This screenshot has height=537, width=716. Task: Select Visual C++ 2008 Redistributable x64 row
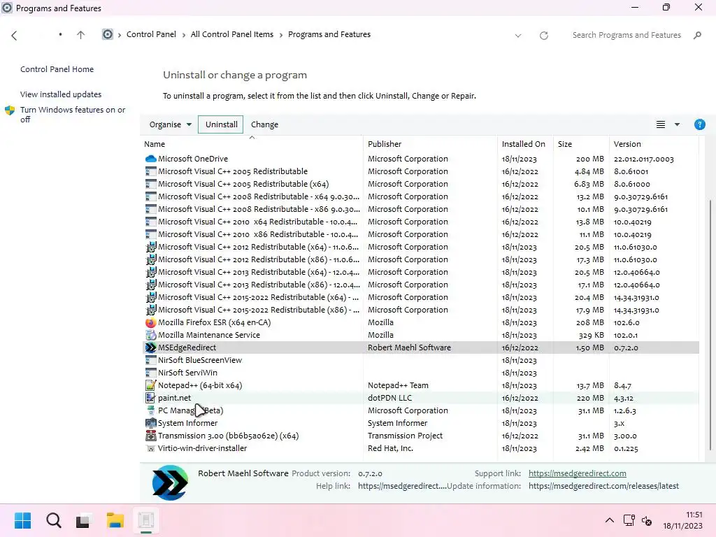coord(421,196)
